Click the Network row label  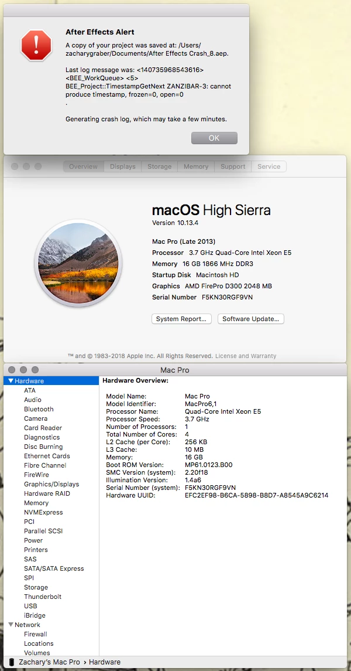pyautogui.click(x=27, y=625)
